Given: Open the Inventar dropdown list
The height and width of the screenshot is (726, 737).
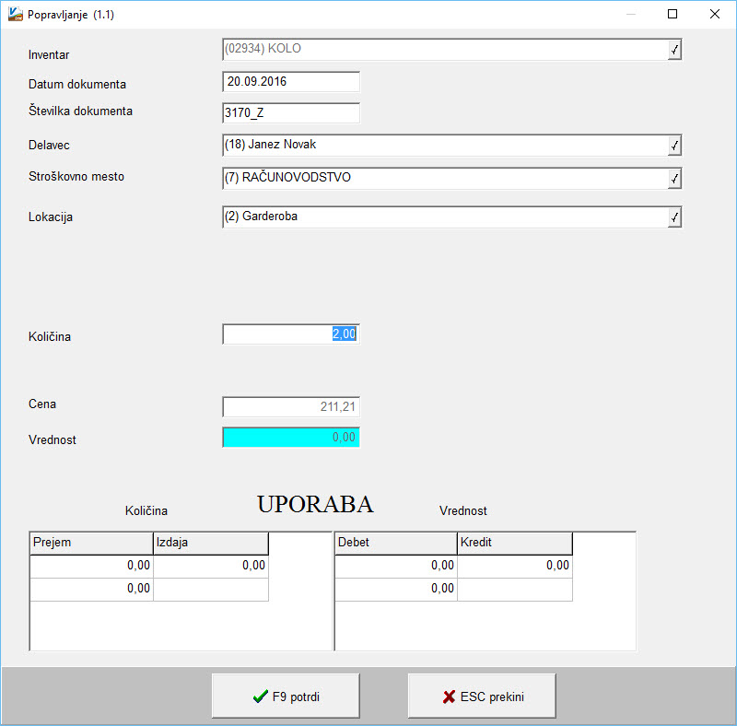Looking at the screenshot, I should coord(674,50).
